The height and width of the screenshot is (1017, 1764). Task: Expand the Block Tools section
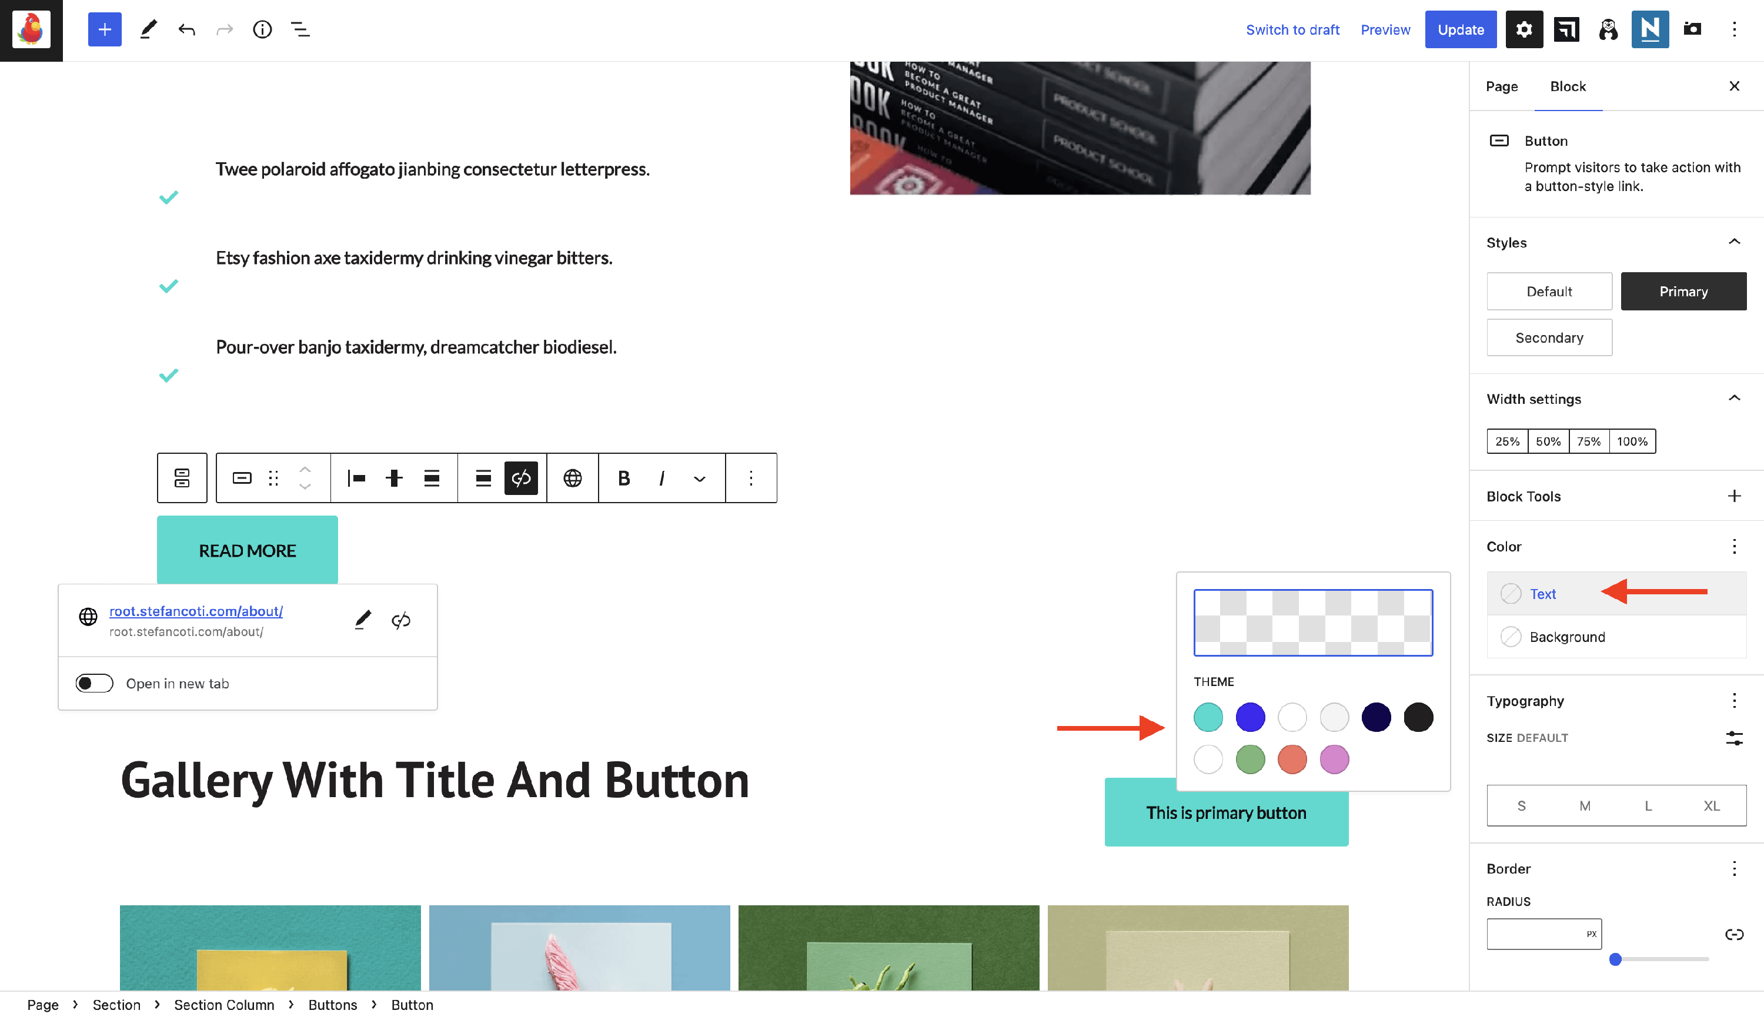pos(1734,496)
